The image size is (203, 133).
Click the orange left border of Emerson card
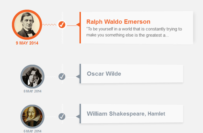[x=80, y=28]
